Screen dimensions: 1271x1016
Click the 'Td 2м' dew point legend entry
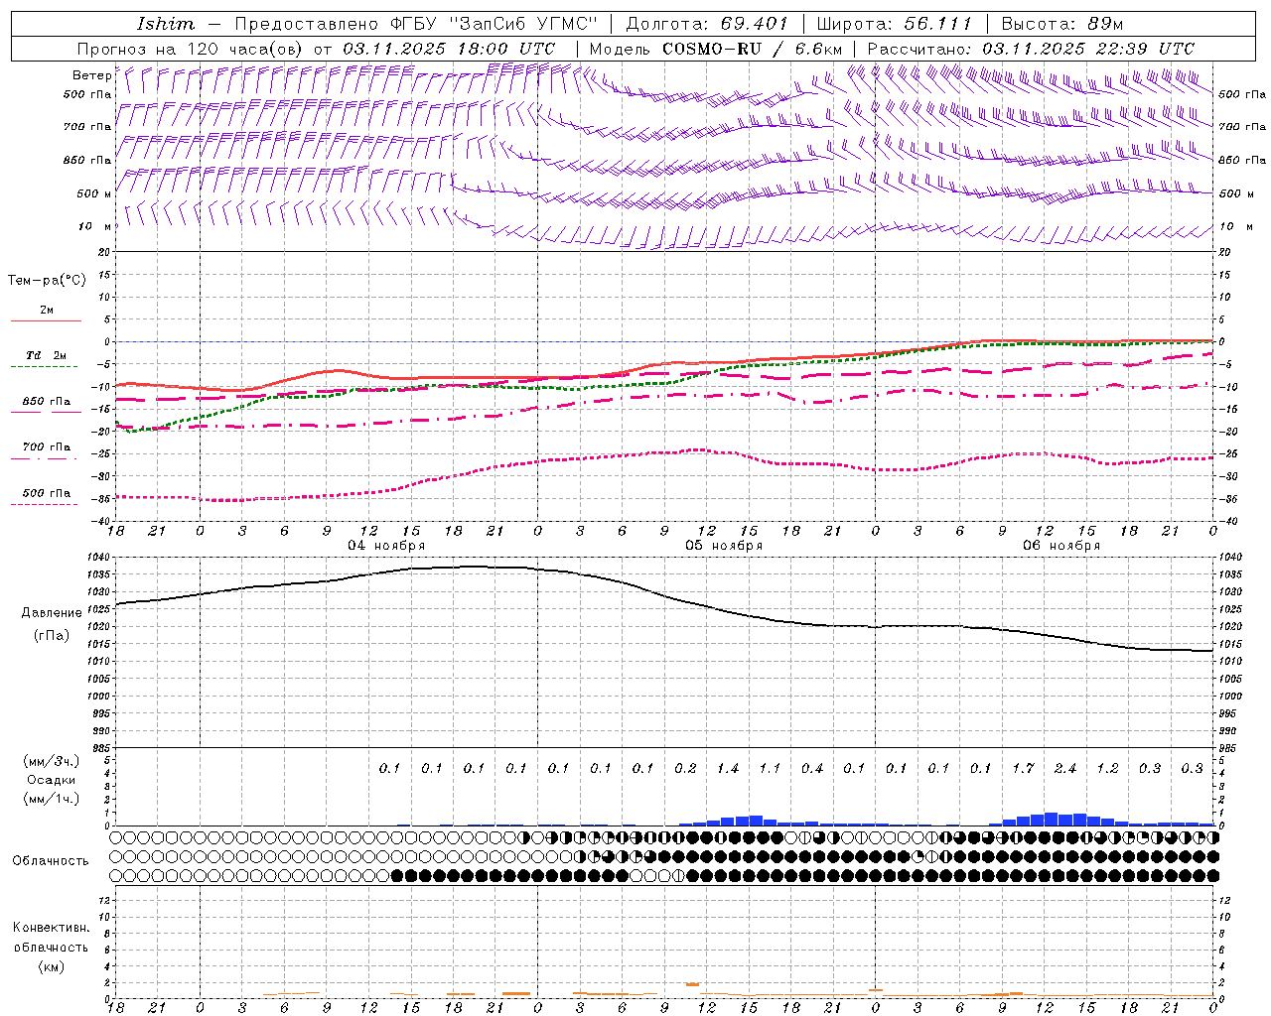click(47, 355)
